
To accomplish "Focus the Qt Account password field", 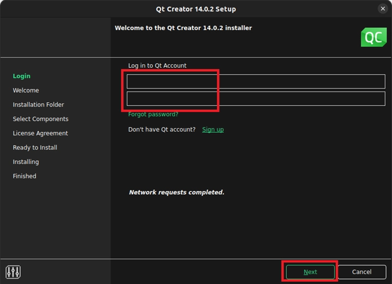I will coord(256,99).
